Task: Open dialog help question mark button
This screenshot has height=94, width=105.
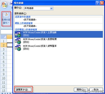Action: point(97,3)
